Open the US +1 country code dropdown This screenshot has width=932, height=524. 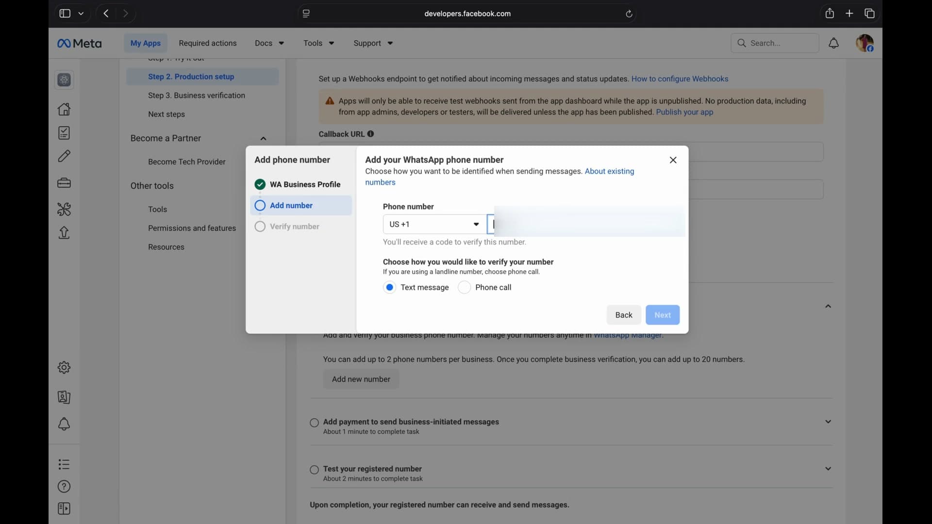pyautogui.click(x=434, y=225)
